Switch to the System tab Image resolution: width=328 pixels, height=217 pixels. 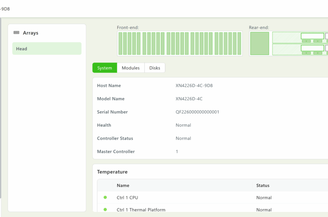105,68
